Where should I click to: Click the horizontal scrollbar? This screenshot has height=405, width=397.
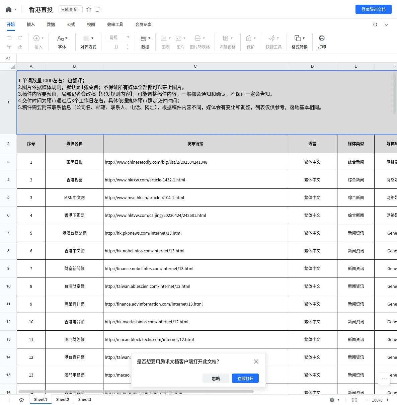(136, 391)
